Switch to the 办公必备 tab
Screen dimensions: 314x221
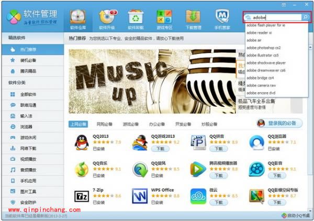coord(156,124)
